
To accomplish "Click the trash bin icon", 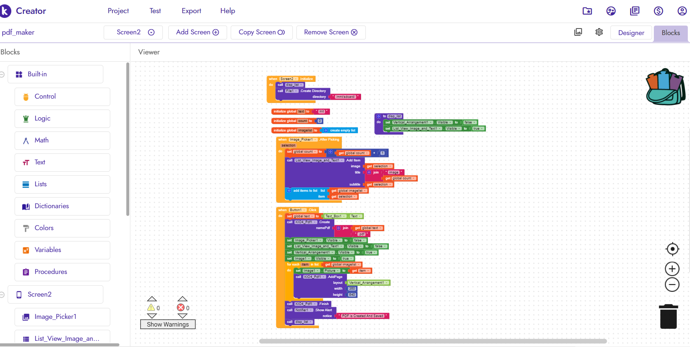I will click(668, 316).
